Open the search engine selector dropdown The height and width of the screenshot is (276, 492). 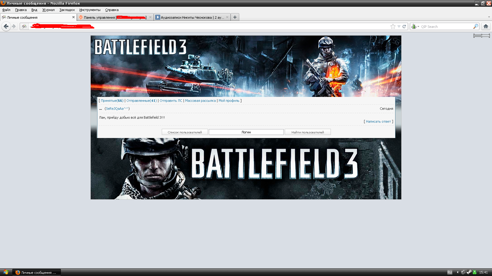tap(415, 27)
